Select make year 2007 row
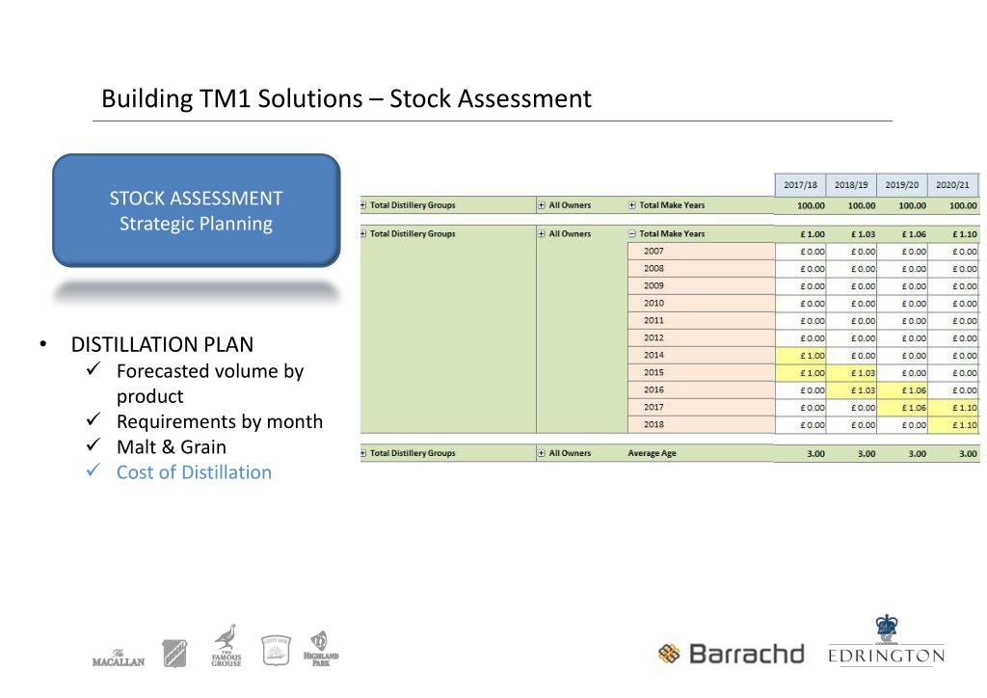The width and height of the screenshot is (987, 698). [702, 251]
